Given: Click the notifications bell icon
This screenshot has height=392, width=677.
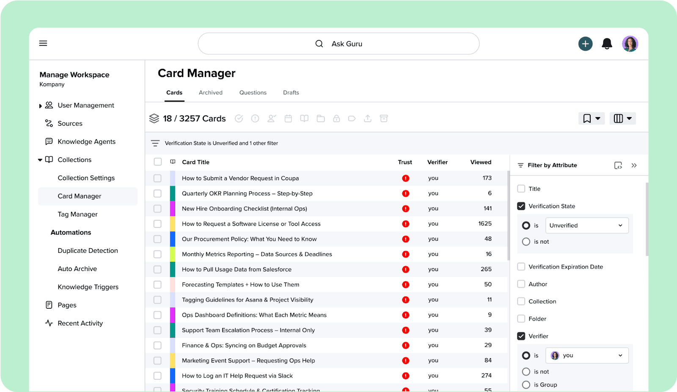Looking at the screenshot, I should pos(607,43).
